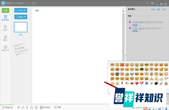Insert the lightning bolt emoji

[x=152, y=83]
